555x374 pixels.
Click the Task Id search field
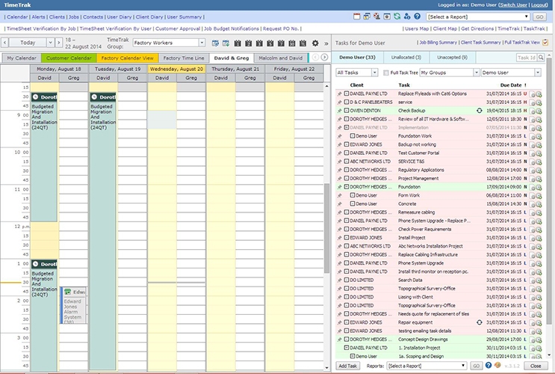527,58
